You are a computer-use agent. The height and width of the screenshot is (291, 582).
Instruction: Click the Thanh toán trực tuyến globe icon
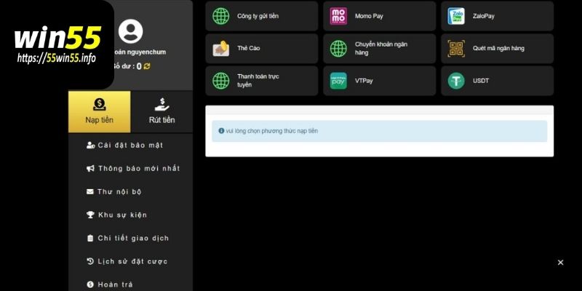pos(221,81)
